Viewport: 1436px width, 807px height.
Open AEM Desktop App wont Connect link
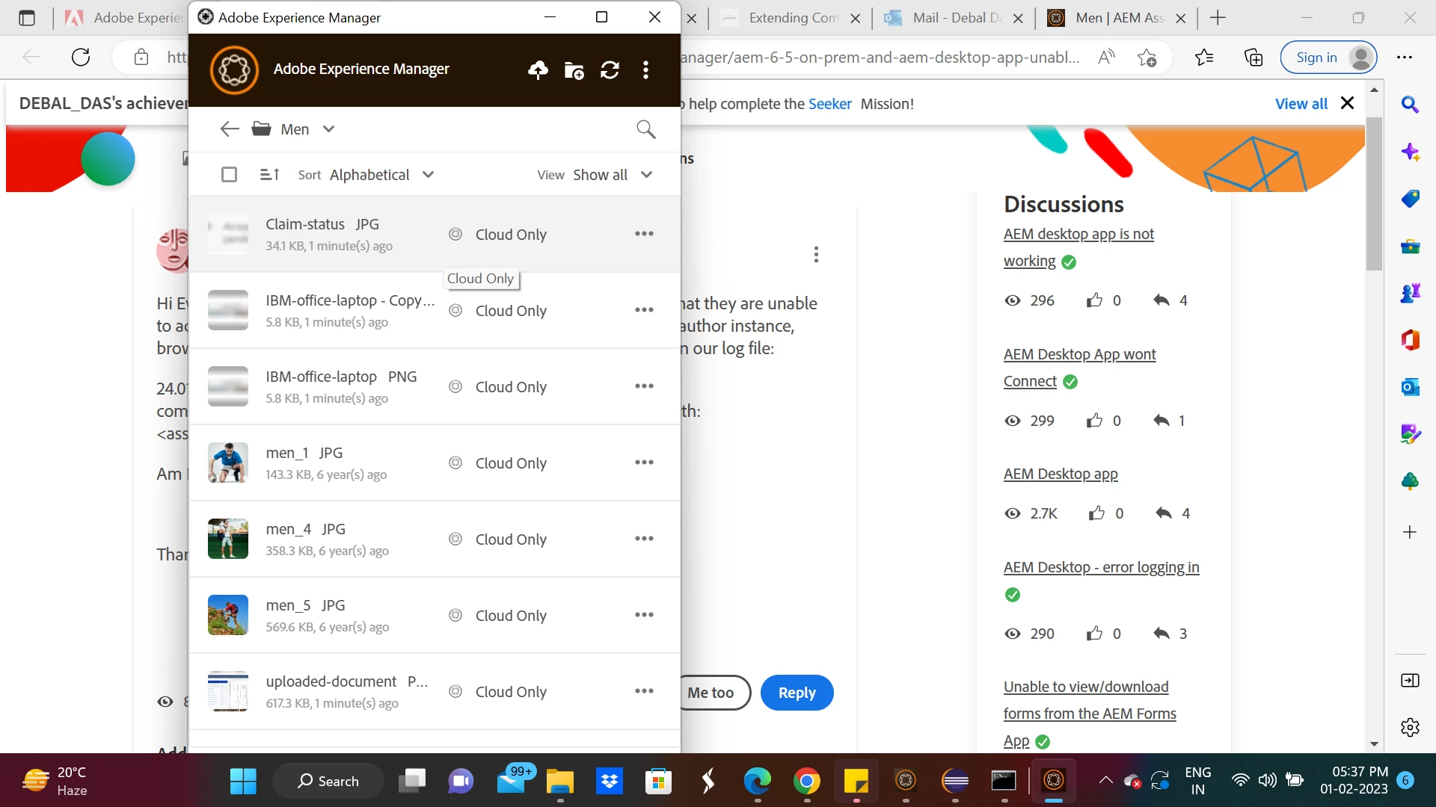[x=1079, y=355]
